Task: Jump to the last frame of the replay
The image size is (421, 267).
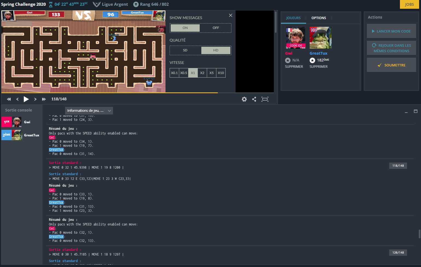Action: pyautogui.click(x=44, y=99)
